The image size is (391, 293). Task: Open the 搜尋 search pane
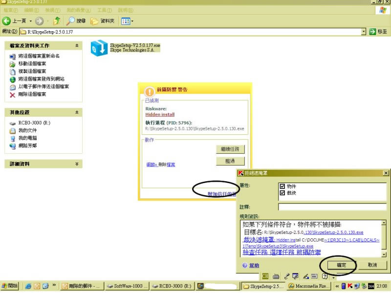pyautogui.click(x=76, y=21)
